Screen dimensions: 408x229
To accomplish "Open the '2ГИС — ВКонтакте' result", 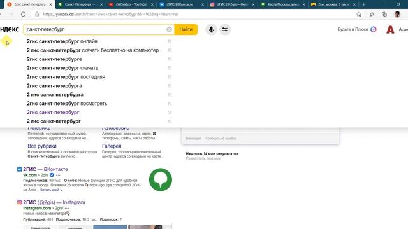I will click(x=45, y=169).
